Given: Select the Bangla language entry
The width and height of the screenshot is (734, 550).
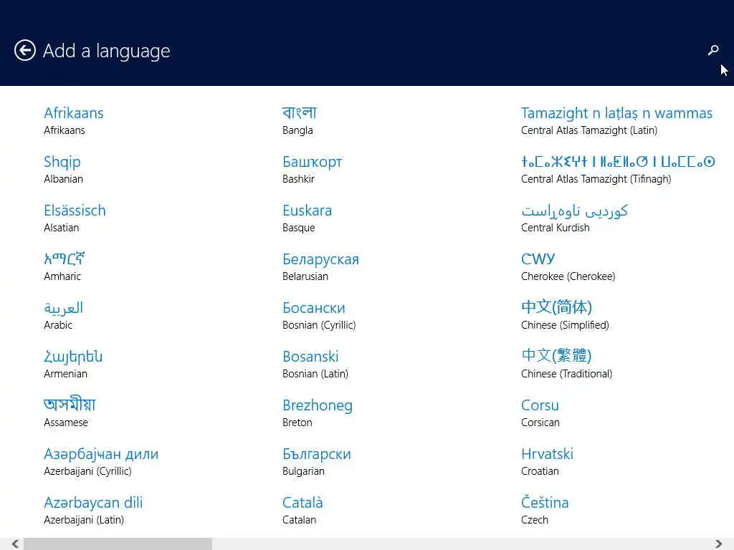Looking at the screenshot, I should 300,120.
